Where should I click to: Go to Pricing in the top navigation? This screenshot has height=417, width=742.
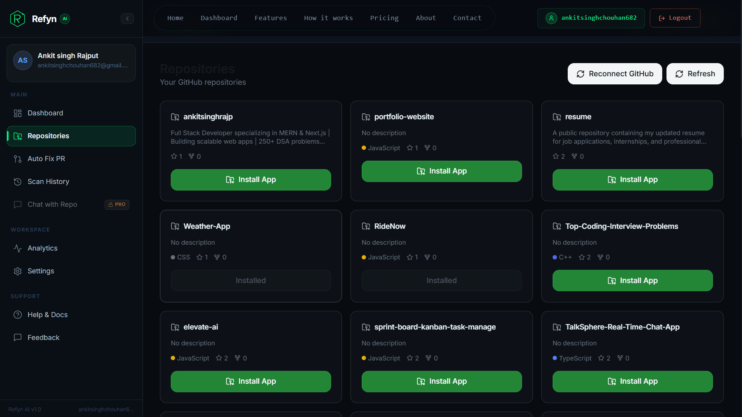(384, 18)
